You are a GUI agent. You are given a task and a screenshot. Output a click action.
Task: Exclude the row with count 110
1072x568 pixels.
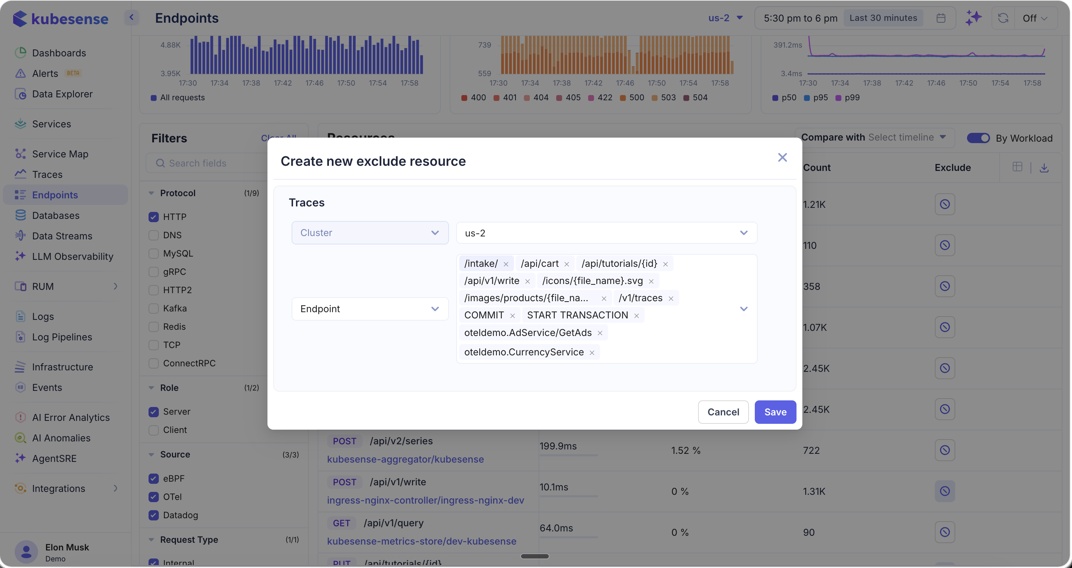pyautogui.click(x=945, y=245)
